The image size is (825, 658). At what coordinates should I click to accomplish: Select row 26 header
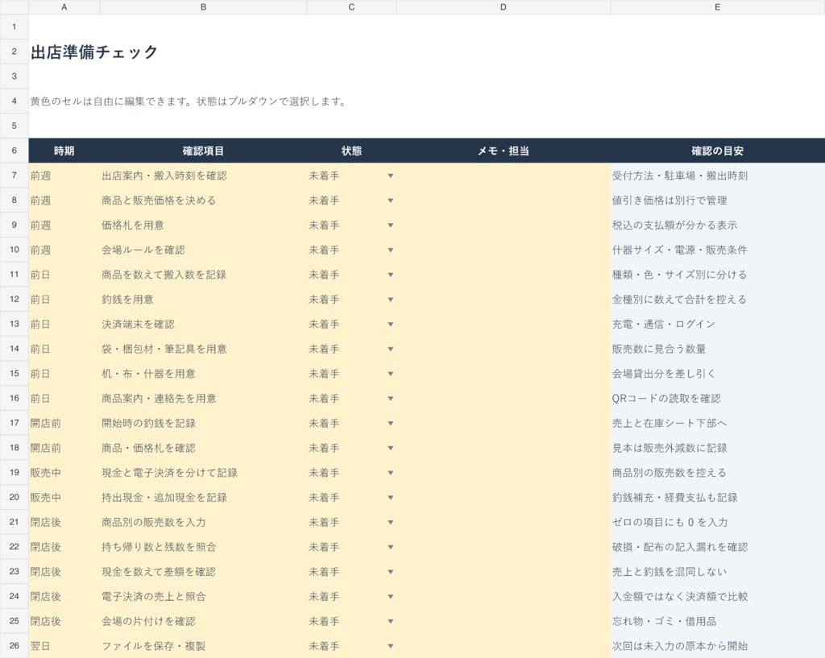(15, 646)
